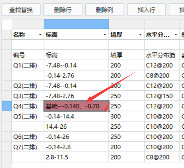Click the 删除行 button

click(x=63, y=10)
